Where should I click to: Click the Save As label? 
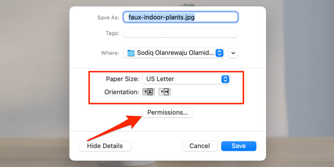(108, 18)
